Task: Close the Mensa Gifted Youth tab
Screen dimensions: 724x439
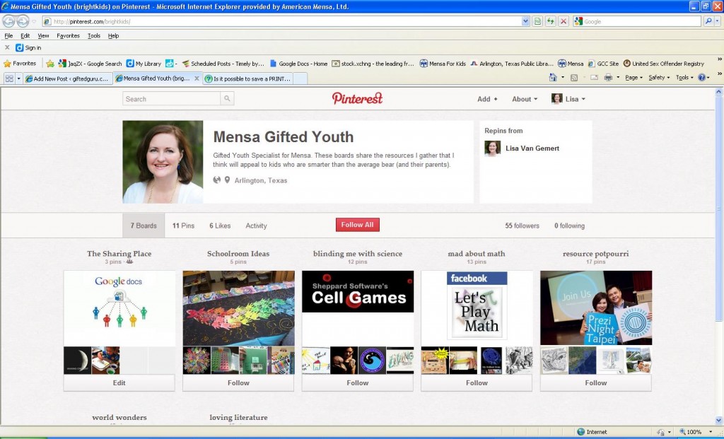Action: coord(197,78)
